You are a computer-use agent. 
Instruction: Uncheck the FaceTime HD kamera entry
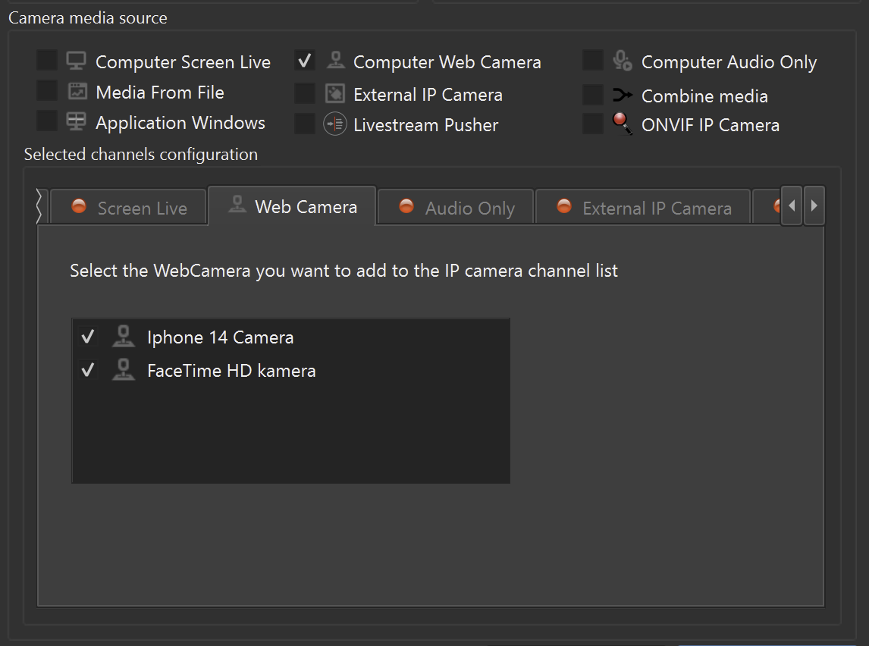88,370
